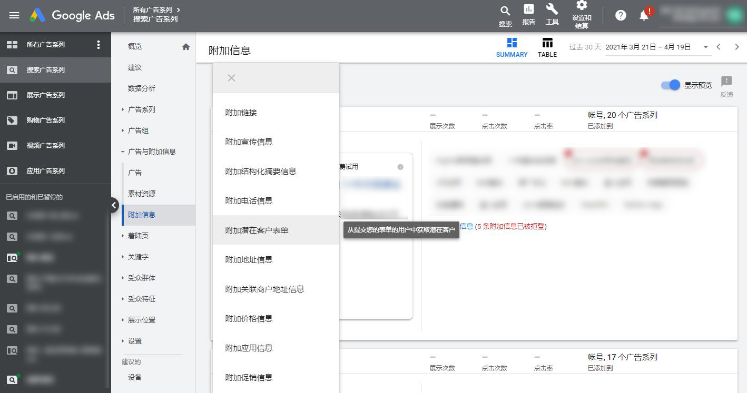This screenshot has height=393, width=747.
Task: Go to previous date range arrow
Action: click(718, 47)
